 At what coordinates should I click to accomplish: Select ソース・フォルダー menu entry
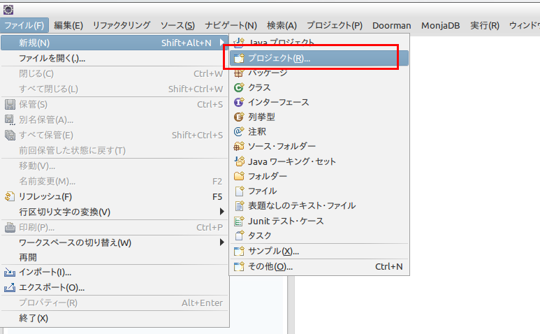[x=319, y=146]
